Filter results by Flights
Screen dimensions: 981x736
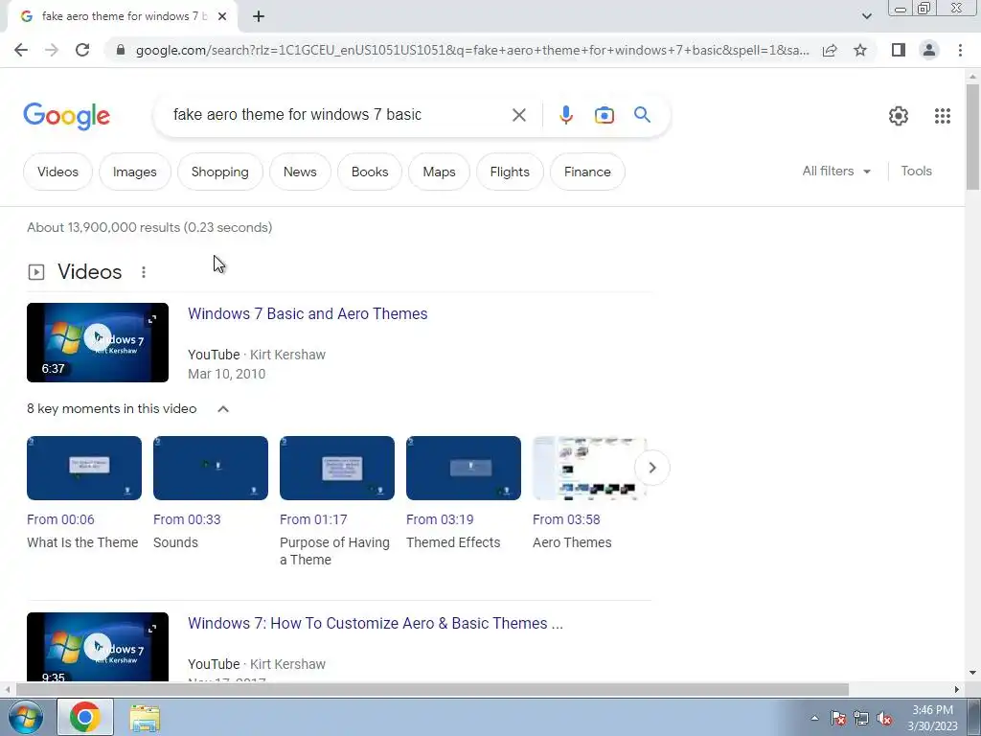tap(510, 172)
